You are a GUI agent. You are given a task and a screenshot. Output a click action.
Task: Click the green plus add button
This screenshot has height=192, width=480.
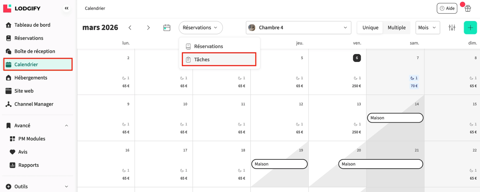click(x=470, y=28)
